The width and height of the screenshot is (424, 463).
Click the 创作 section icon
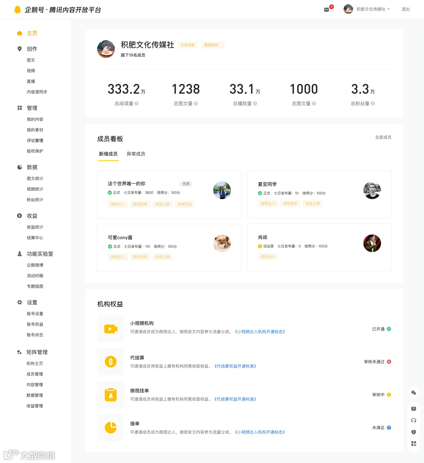point(20,49)
